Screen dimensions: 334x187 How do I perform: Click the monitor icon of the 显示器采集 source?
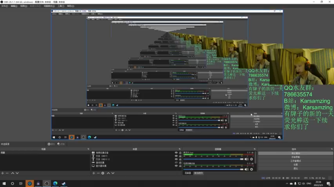click(93, 166)
